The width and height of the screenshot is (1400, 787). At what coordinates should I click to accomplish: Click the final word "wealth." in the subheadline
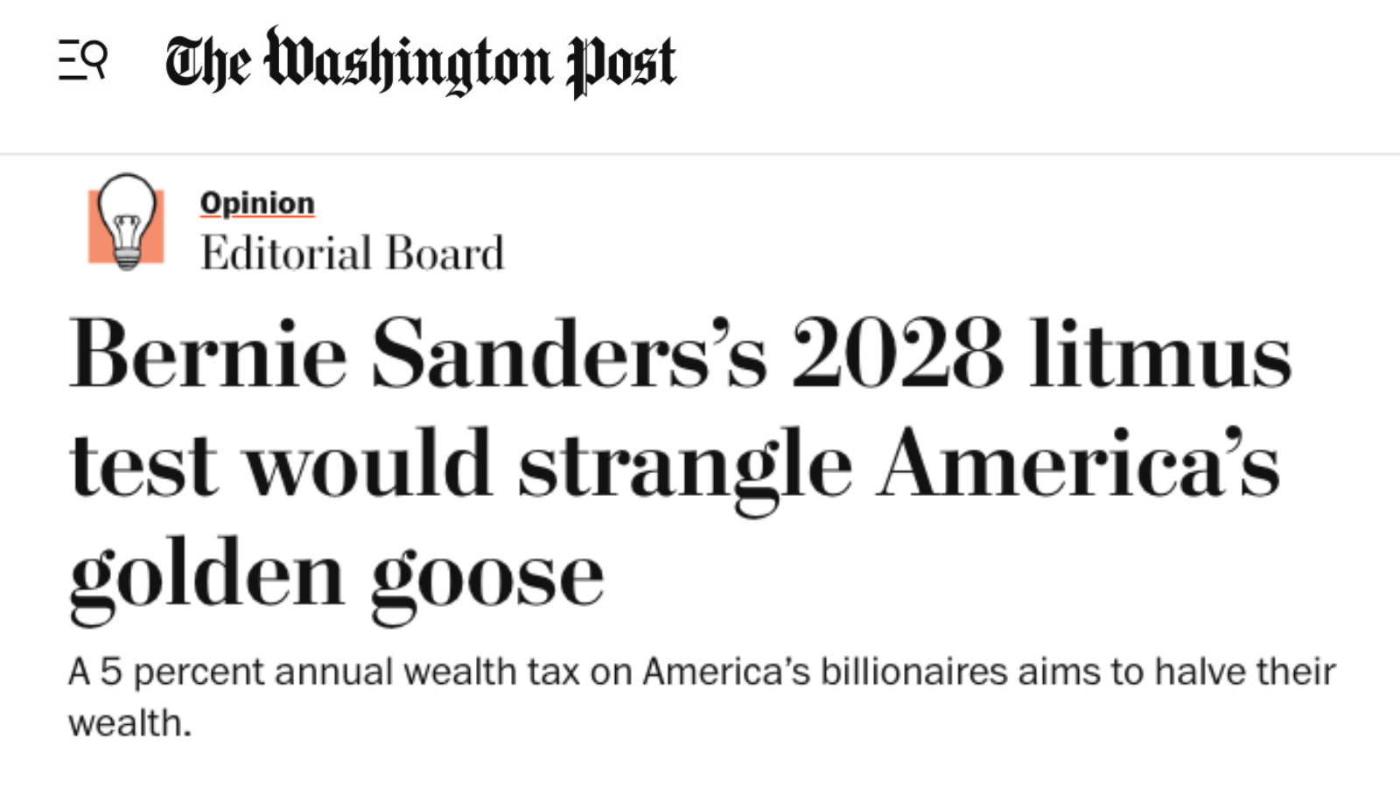pos(129,723)
